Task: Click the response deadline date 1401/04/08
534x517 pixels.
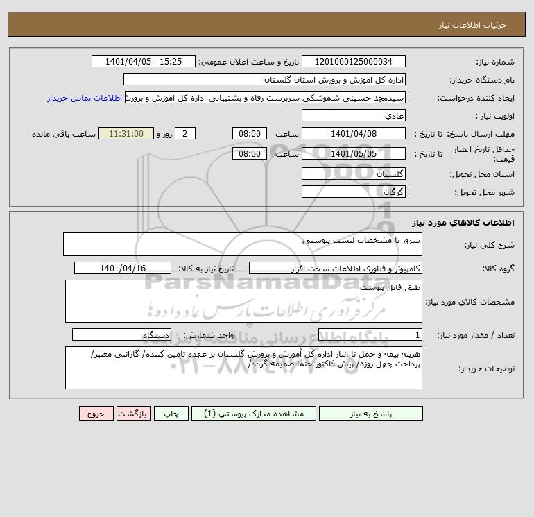Action: 354,134
